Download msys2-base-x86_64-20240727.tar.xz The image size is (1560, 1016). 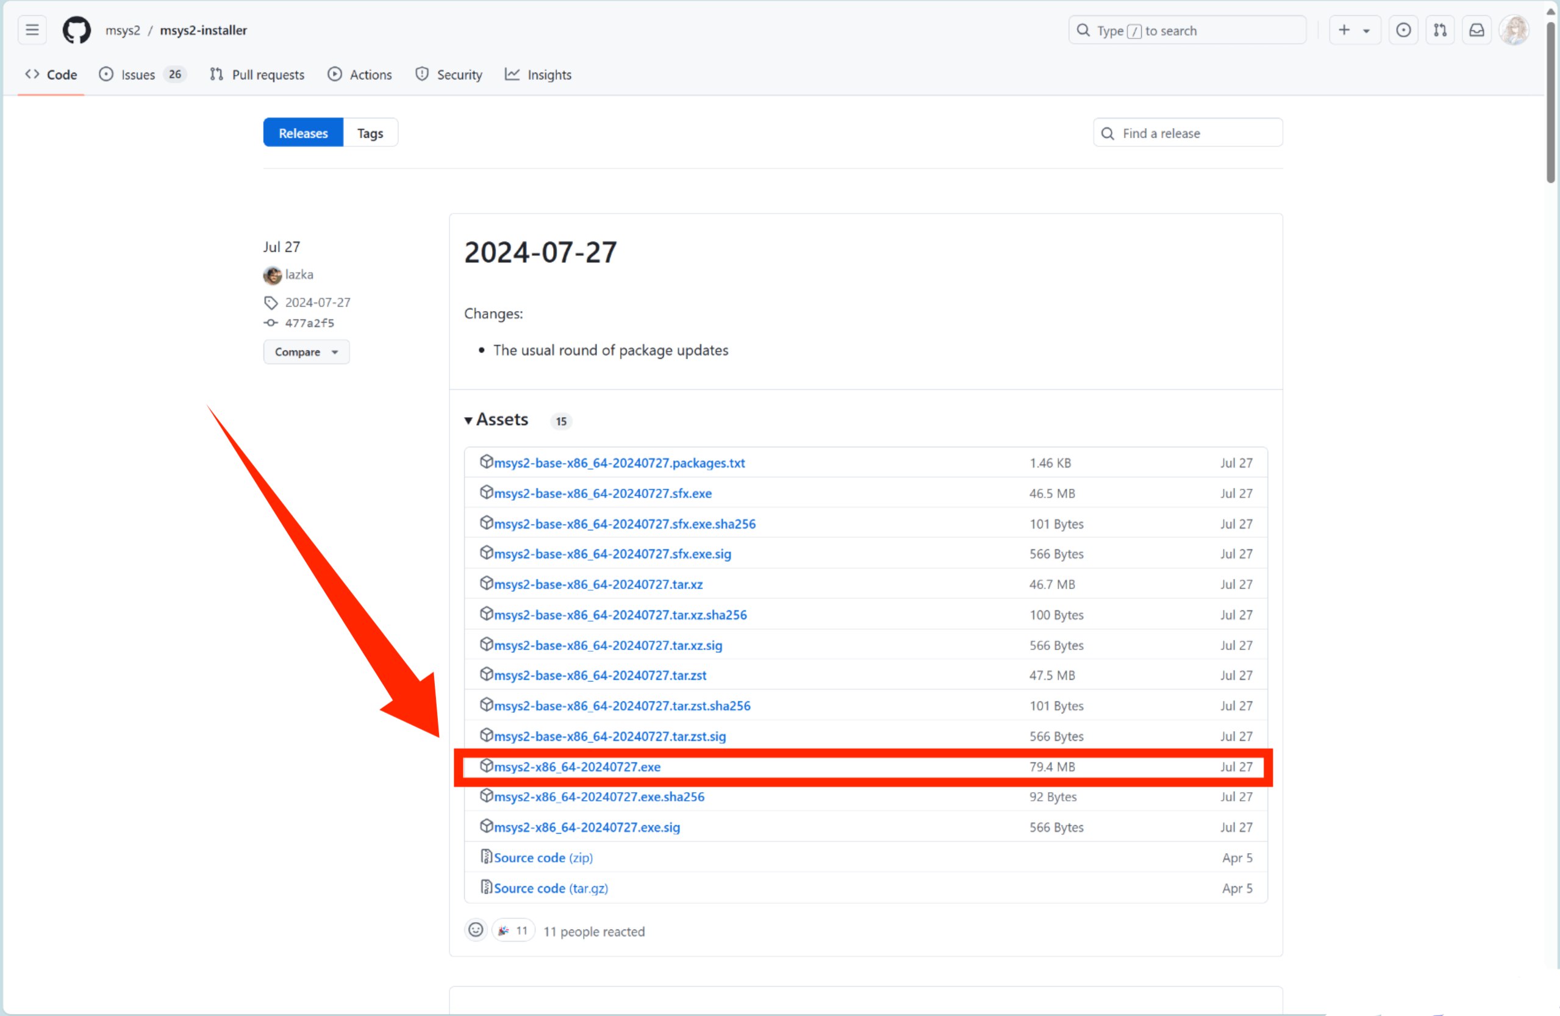598,584
